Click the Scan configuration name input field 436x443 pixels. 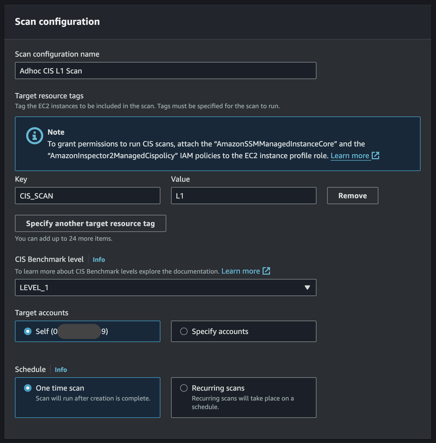[x=165, y=70]
